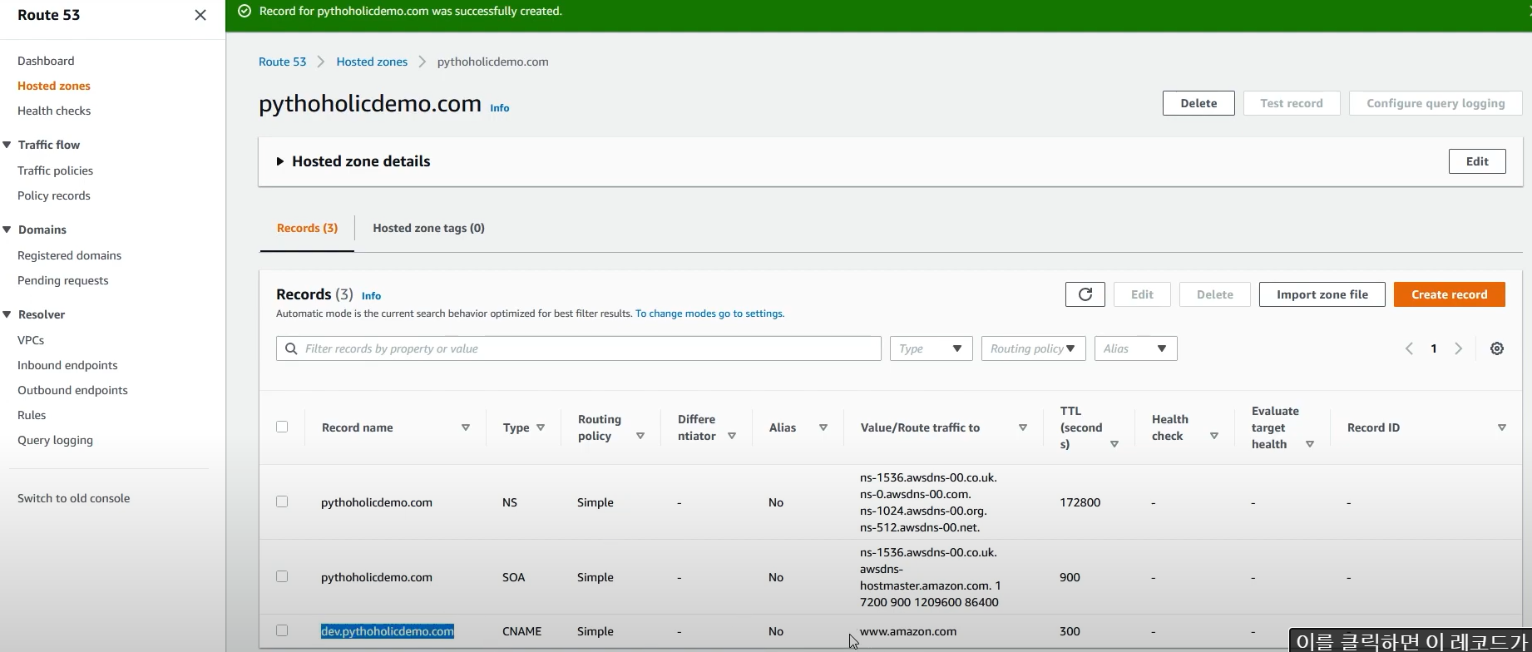
Task: Click the success checkmark icon in banner
Action: (245, 11)
